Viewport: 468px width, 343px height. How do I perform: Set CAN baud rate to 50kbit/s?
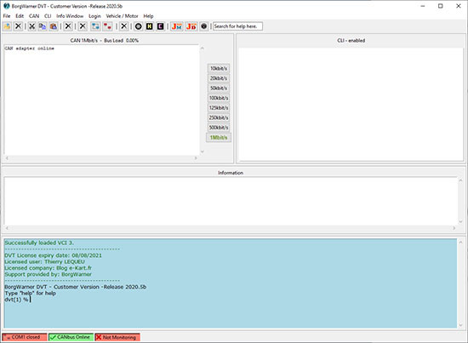tap(219, 88)
